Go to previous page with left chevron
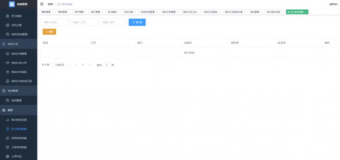This screenshot has height=160, width=340. [76, 65]
